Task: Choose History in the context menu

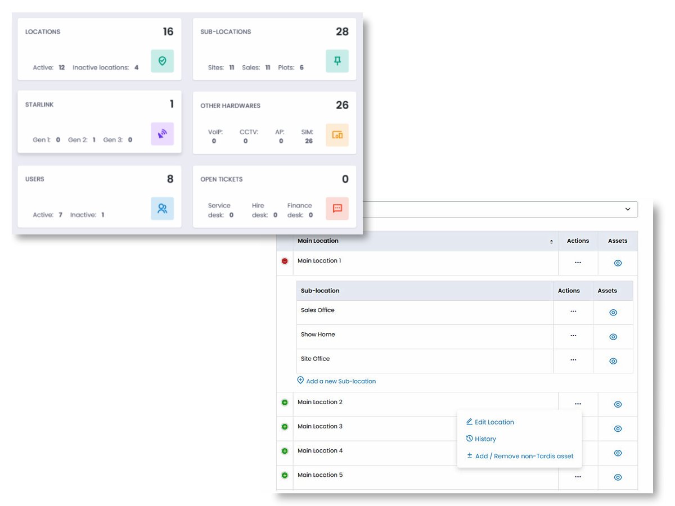Action: [x=485, y=439]
